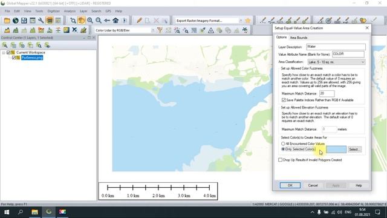Screen dimensions: 387x218
Task: Click the Home full view icon
Action: (115, 21)
